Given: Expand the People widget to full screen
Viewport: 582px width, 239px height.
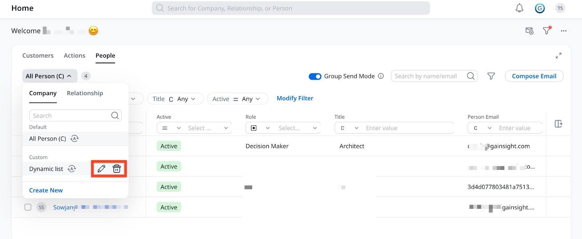Looking at the screenshot, I should pos(558,55).
